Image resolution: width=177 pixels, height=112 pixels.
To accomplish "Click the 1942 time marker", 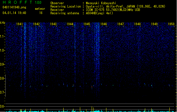I will 37,24.
